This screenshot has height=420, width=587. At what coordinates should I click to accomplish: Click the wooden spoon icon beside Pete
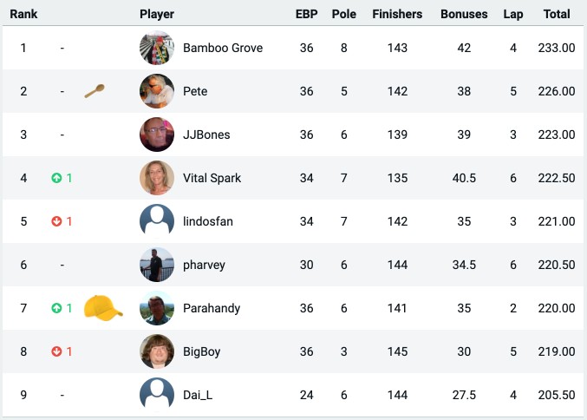(95, 91)
